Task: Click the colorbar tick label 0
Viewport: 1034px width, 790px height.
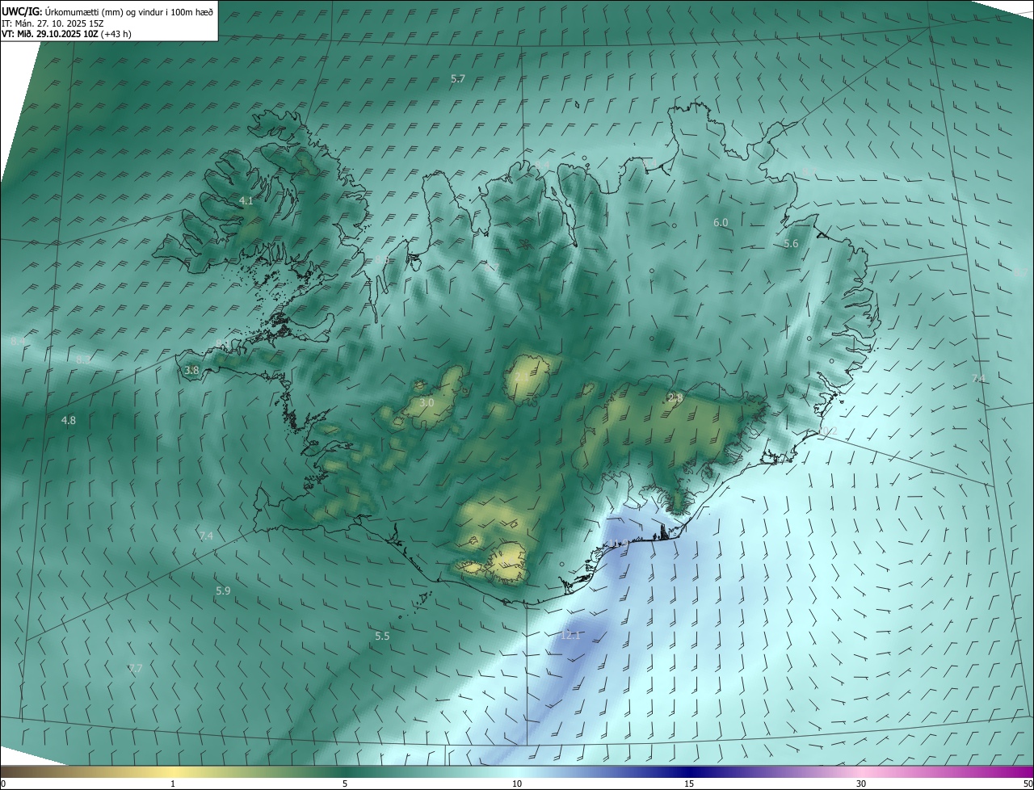Action: point(4,784)
